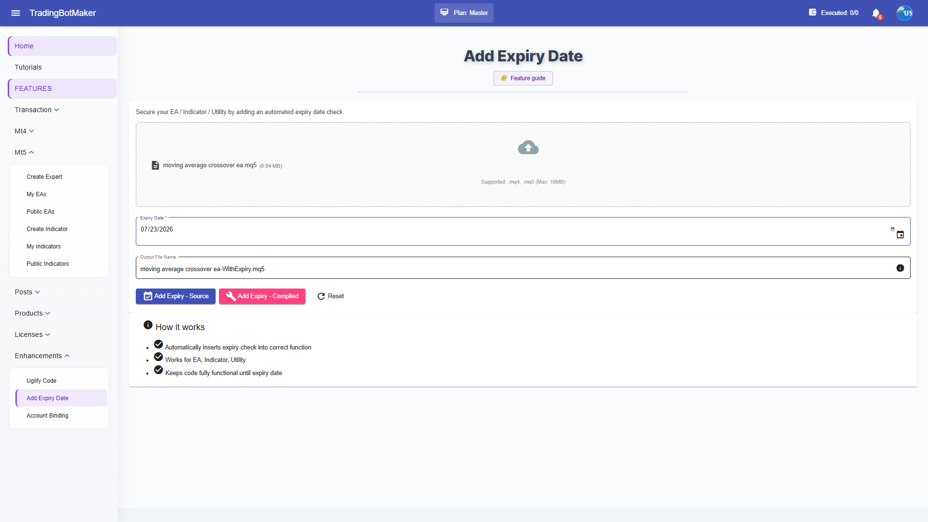This screenshot has height=522, width=928.
Task: Click the How it works info icon
Action: point(148,325)
